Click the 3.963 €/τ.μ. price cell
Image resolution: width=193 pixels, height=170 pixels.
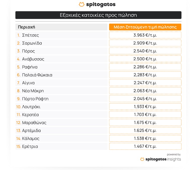[145, 35]
